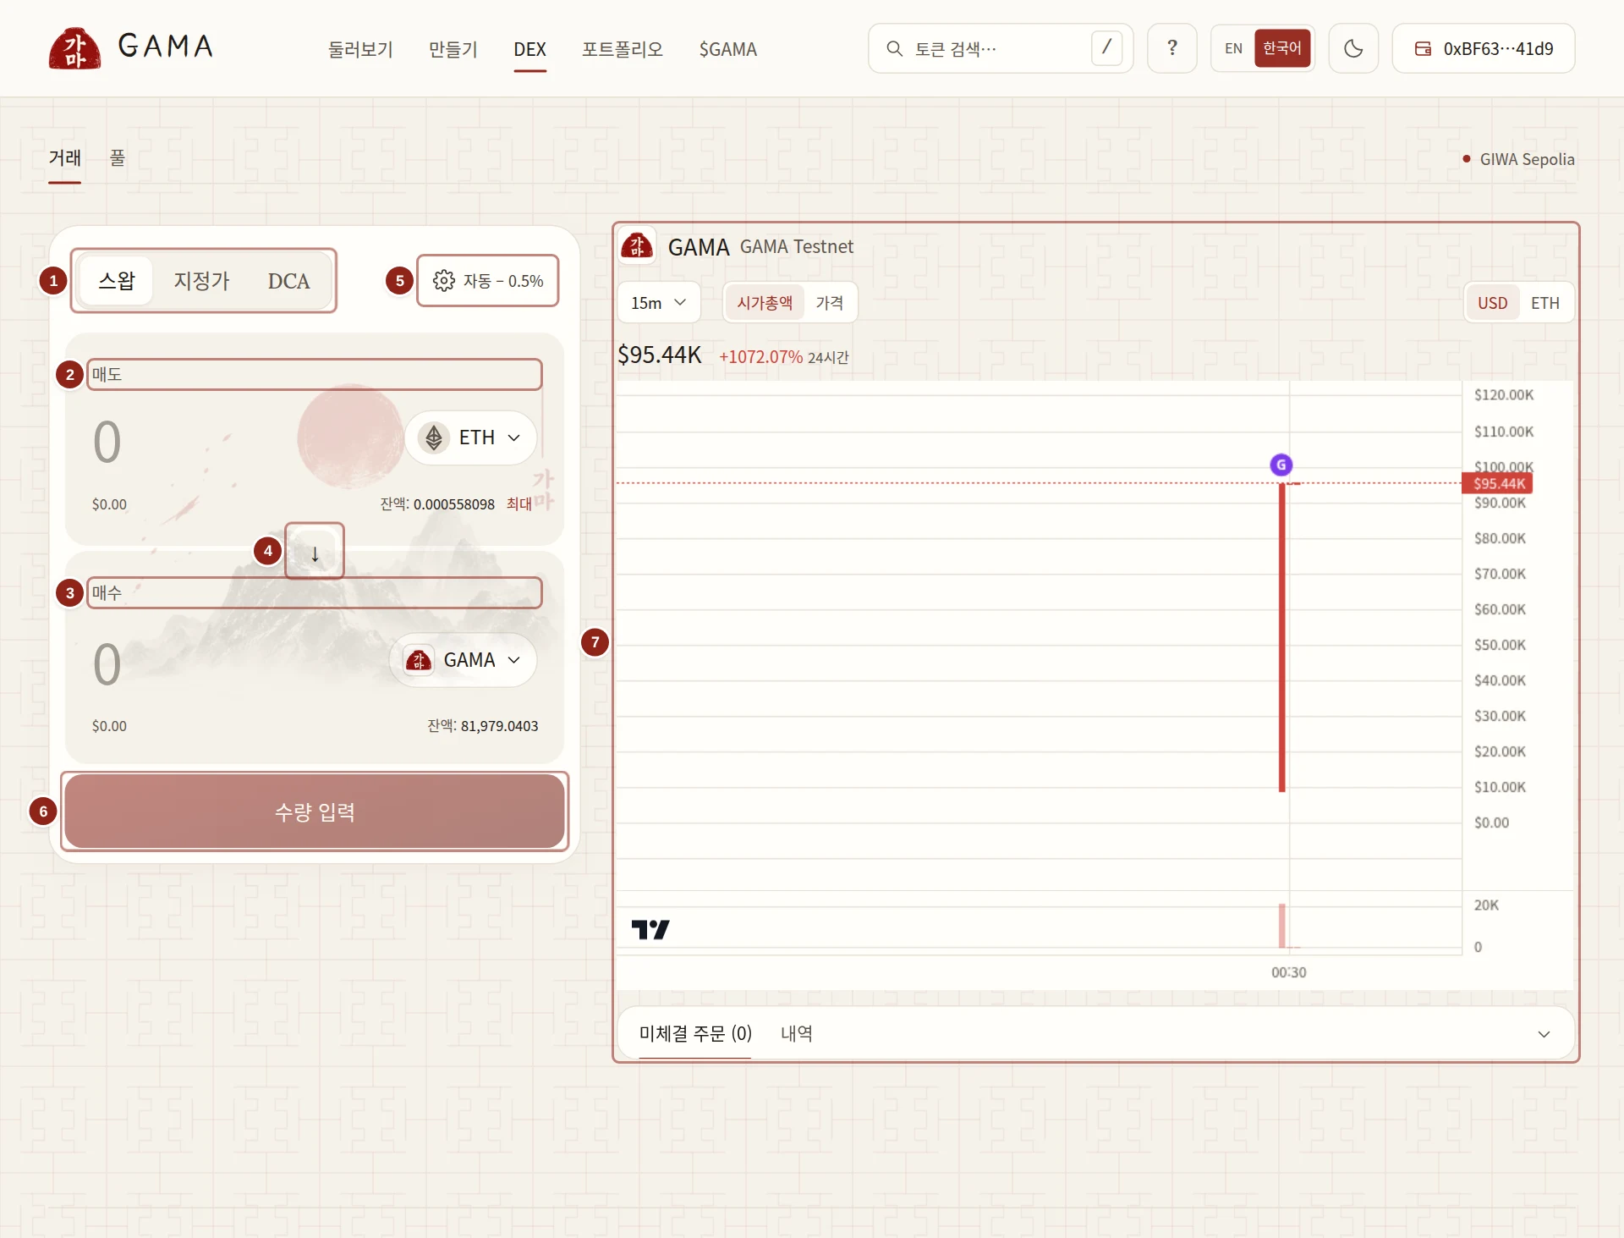Viewport: 1624px width, 1238px height.
Task: Click the TradingView logo on chart
Action: pos(650,929)
